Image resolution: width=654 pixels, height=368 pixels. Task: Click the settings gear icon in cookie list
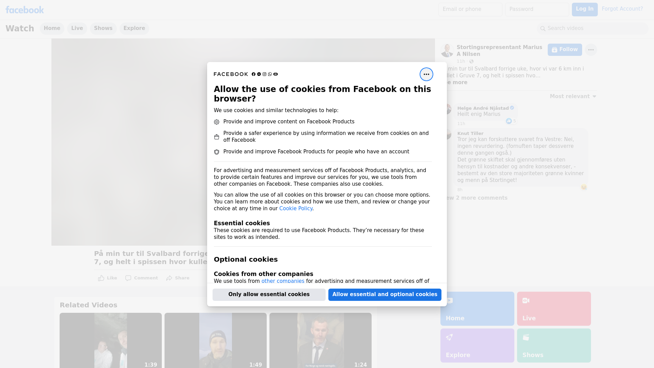217,122
